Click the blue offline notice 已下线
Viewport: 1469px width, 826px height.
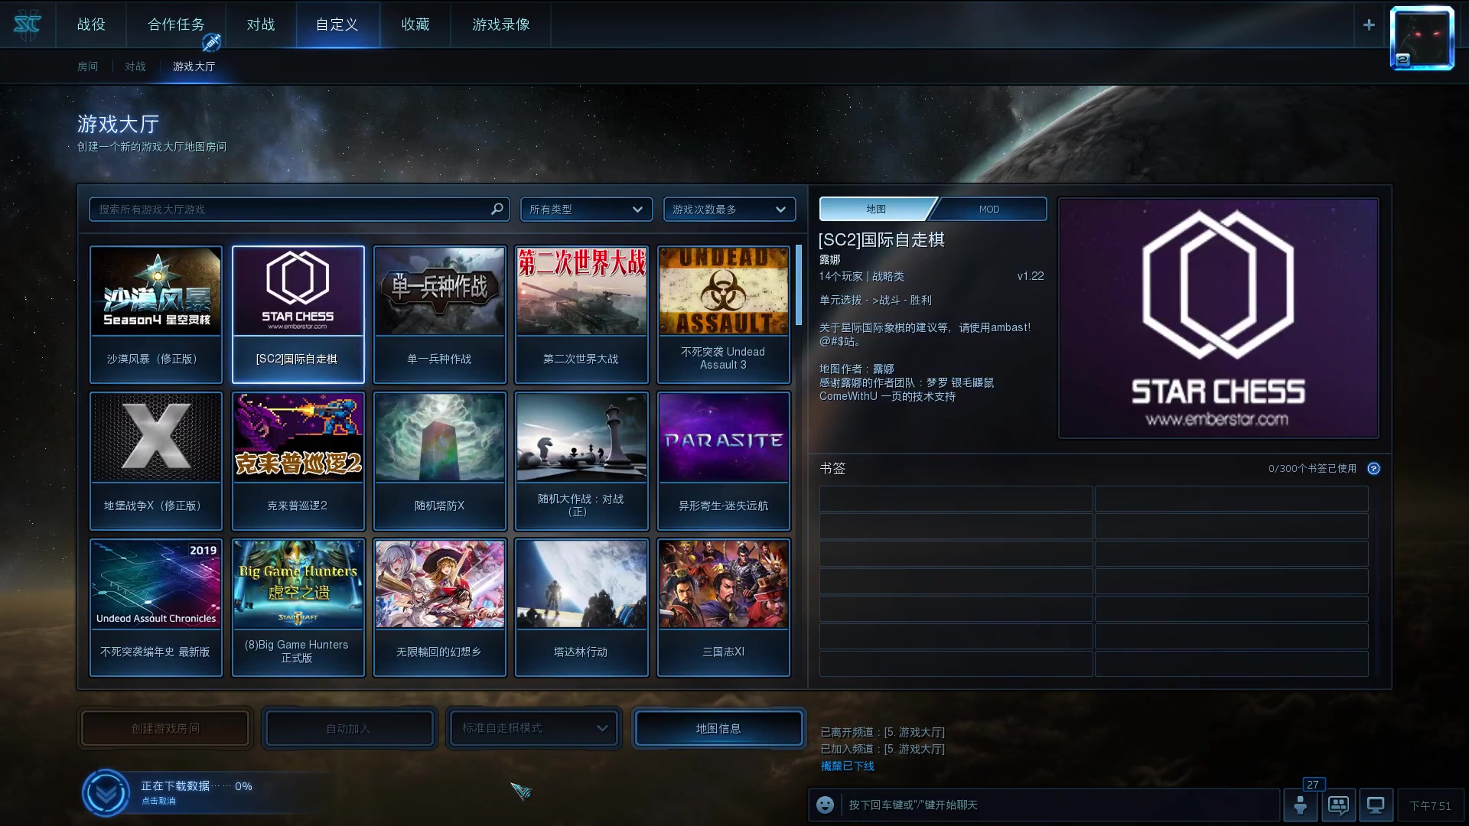tap(848, 766)
